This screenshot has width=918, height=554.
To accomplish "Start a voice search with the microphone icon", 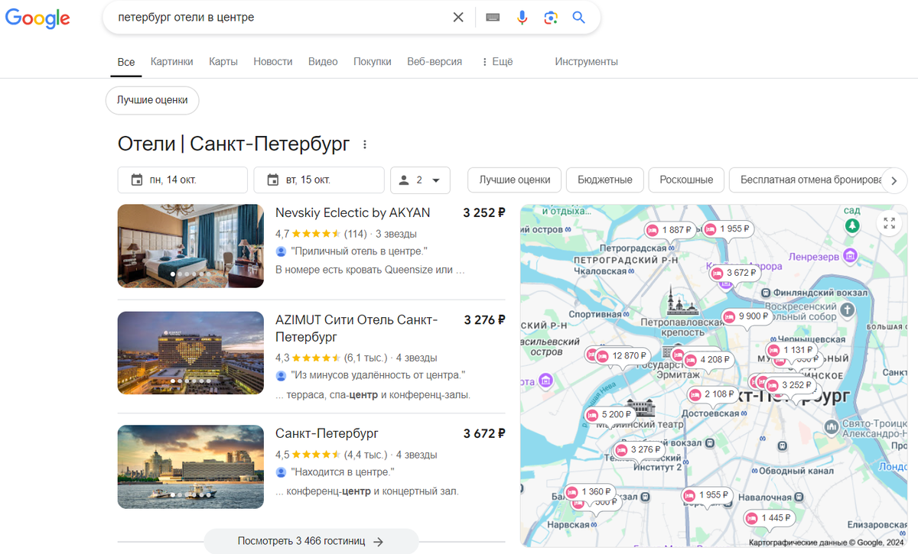I will tap(522, 17).
